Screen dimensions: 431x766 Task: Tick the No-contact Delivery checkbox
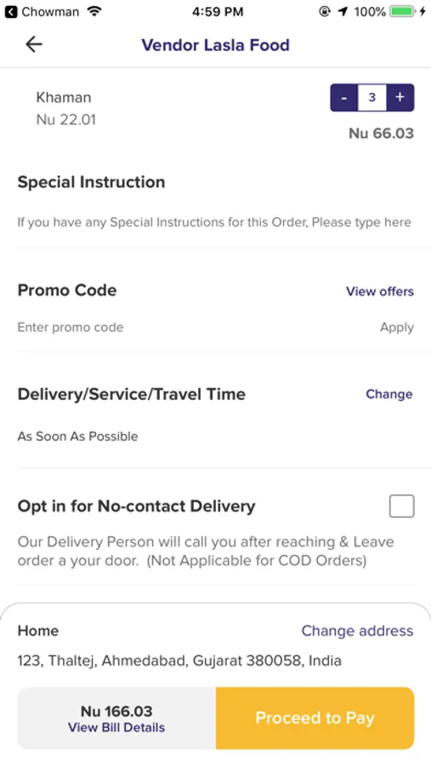coord(402,506)
